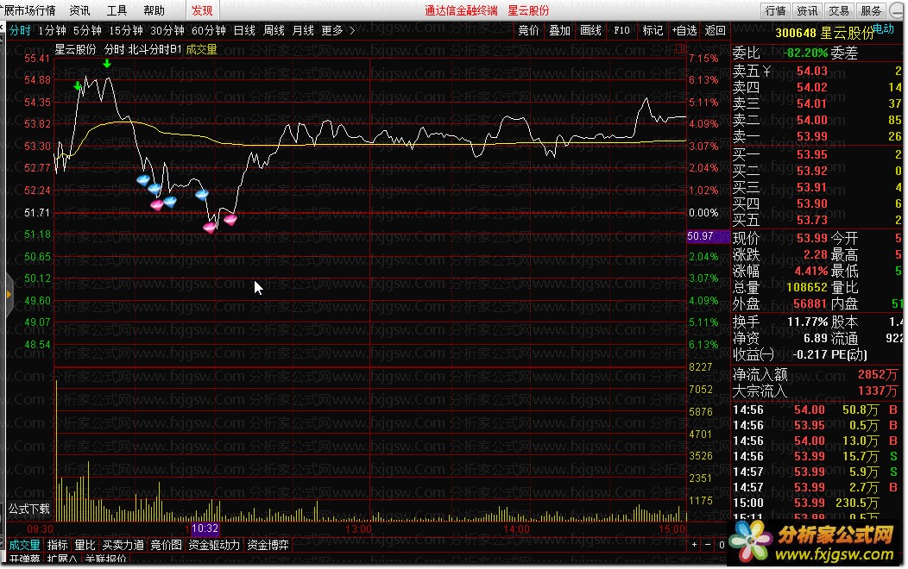Click the 委比 value -82.20%
The width and height of the screenshot is (908, 569).
tap(805, 53)
